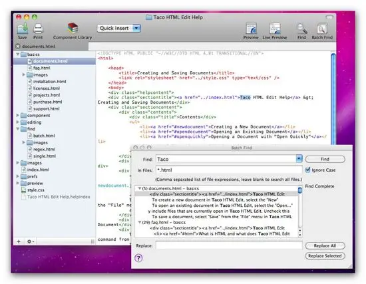Click the toolbar toggle pill in title bar
This screenshot has height=284, width=366.
click(x=329, y=17)
